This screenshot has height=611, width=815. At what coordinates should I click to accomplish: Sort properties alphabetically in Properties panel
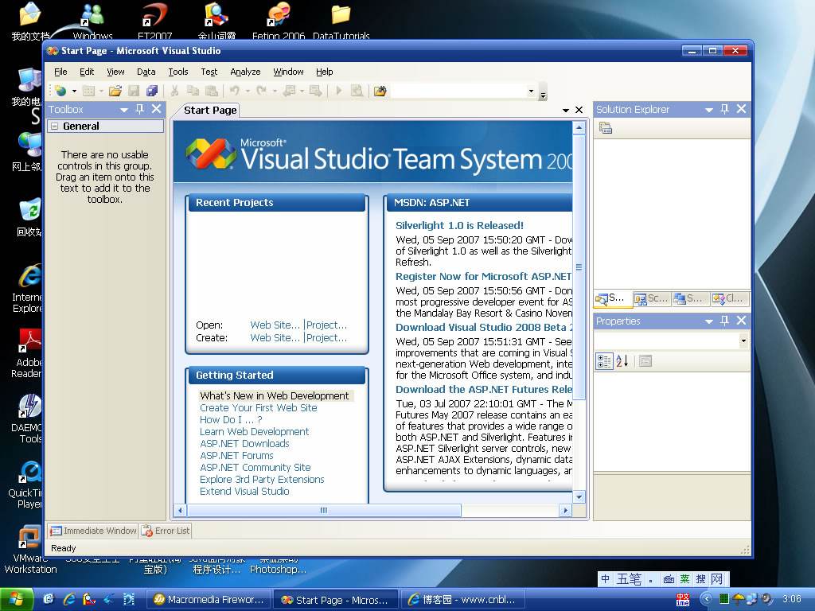click(621, 360)
